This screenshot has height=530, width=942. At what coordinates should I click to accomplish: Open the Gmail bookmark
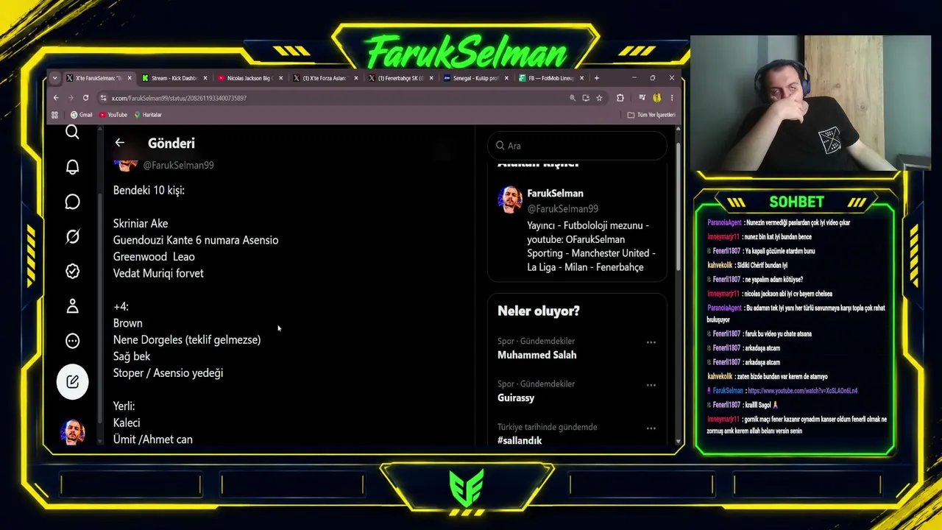81,115
